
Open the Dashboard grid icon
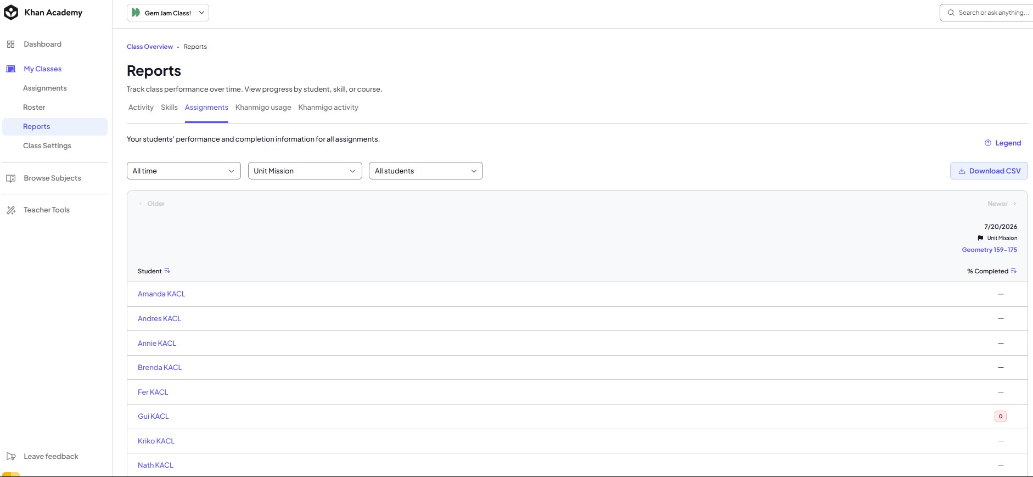(x=10, y=44)
